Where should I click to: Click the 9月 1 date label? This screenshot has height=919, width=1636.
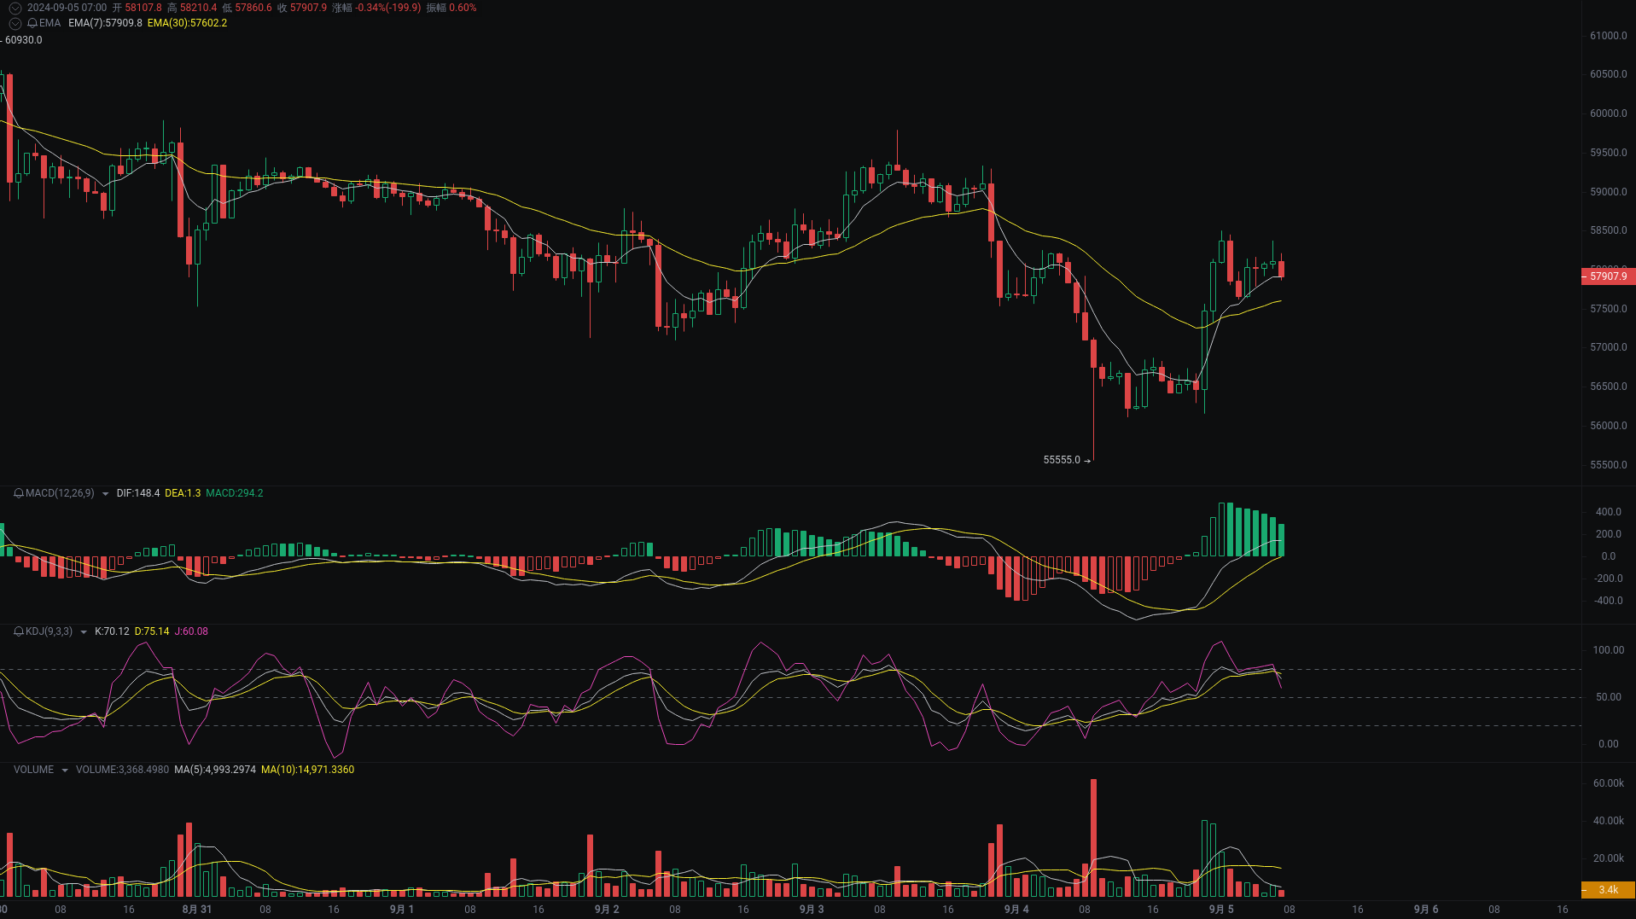coord(402,910)
